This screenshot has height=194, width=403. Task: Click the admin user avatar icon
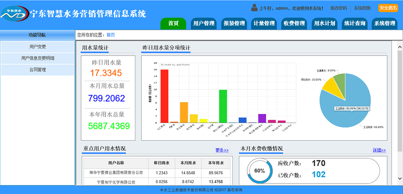pos(254,8)
